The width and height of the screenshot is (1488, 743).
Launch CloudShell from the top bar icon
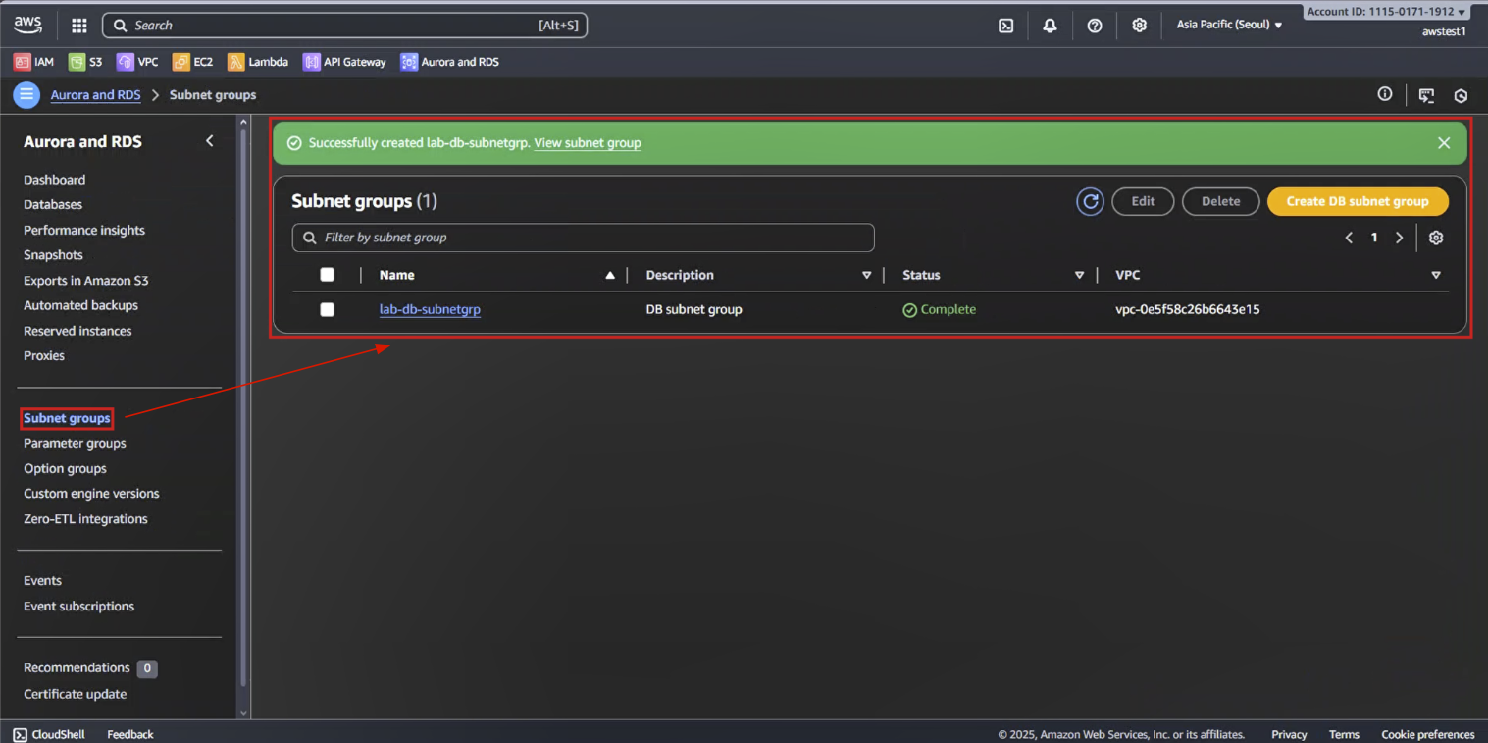1005,26
